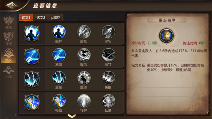
Task: Select the 震怒 rune icon
Action: pyautogui.click(x=84, y=78)
